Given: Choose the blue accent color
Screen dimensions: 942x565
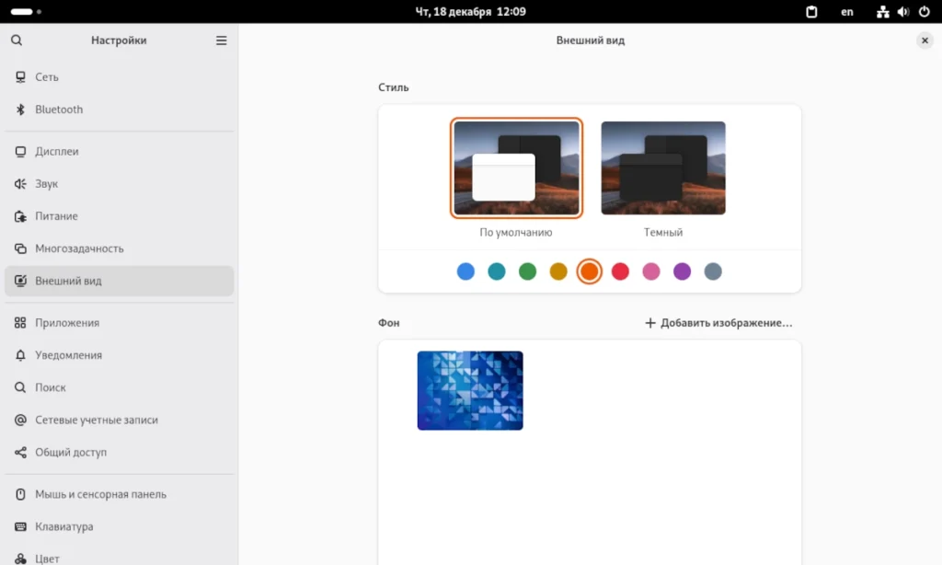Looking at the screenshot, I should click(x=465, y=271).
